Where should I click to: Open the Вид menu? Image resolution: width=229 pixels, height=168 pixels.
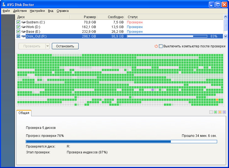coord(51,11)
